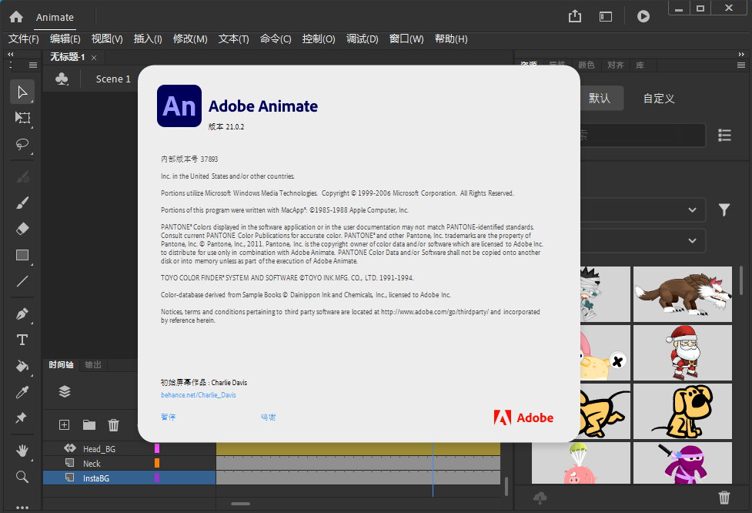This screenshot has height=513, width=752.
Task: Switch to the 颜色 panel tab
Action: (x=586, y=65)
